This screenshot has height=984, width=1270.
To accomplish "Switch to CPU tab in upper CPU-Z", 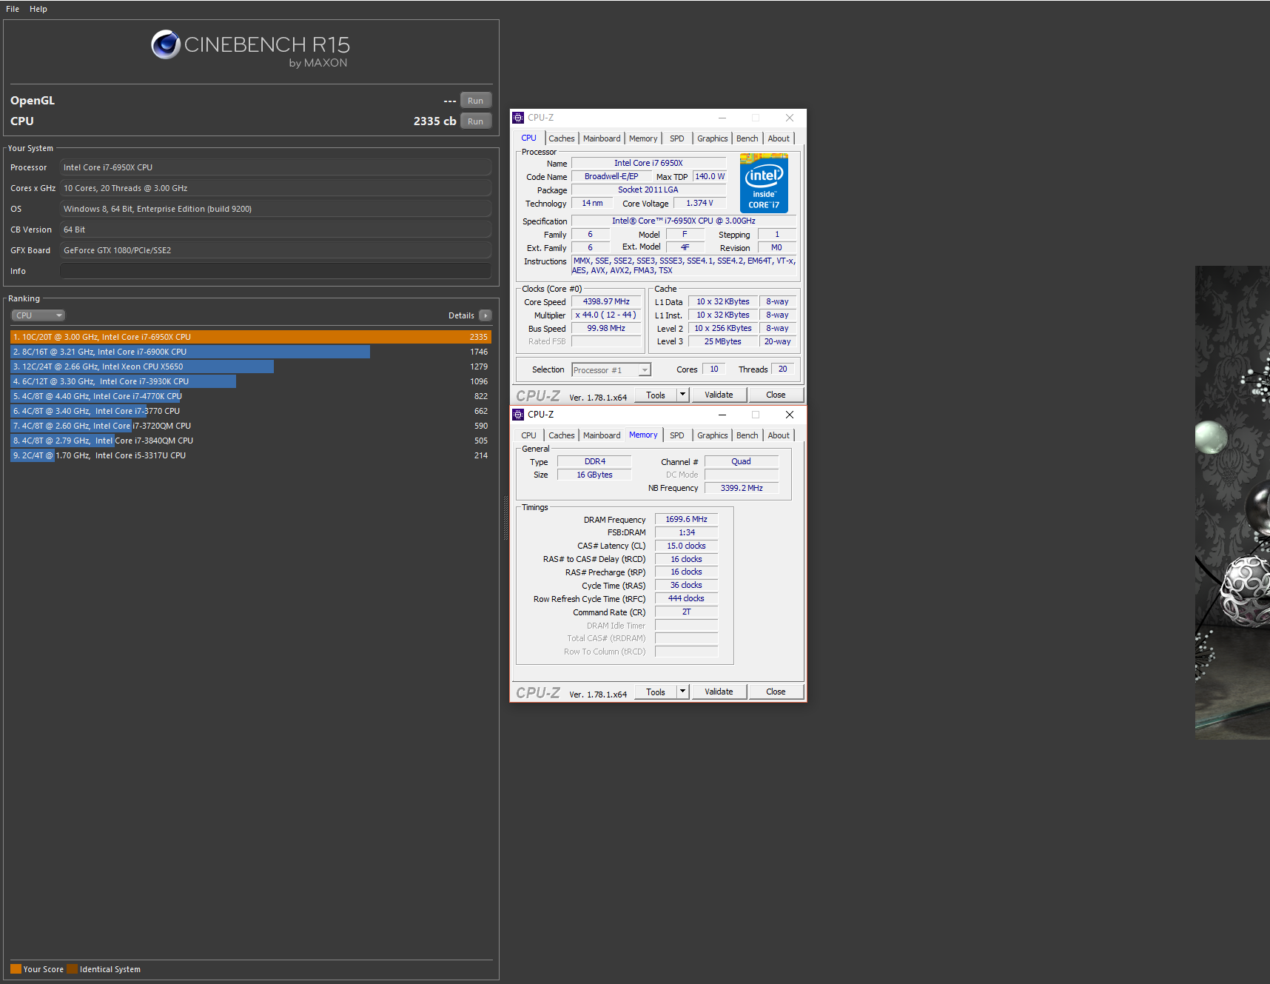I will pos(528,138).
